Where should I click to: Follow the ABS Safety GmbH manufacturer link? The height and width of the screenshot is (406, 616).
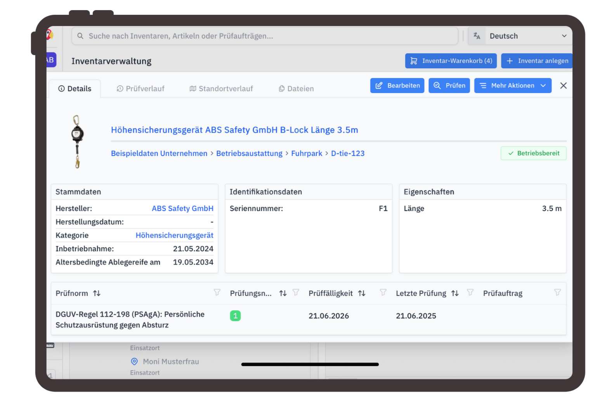182,209
